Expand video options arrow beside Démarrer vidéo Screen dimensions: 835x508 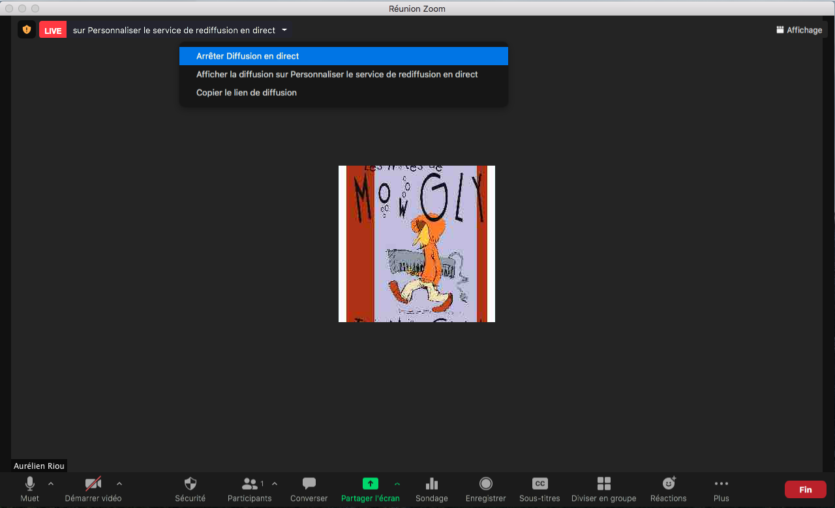tap(119, 484)
